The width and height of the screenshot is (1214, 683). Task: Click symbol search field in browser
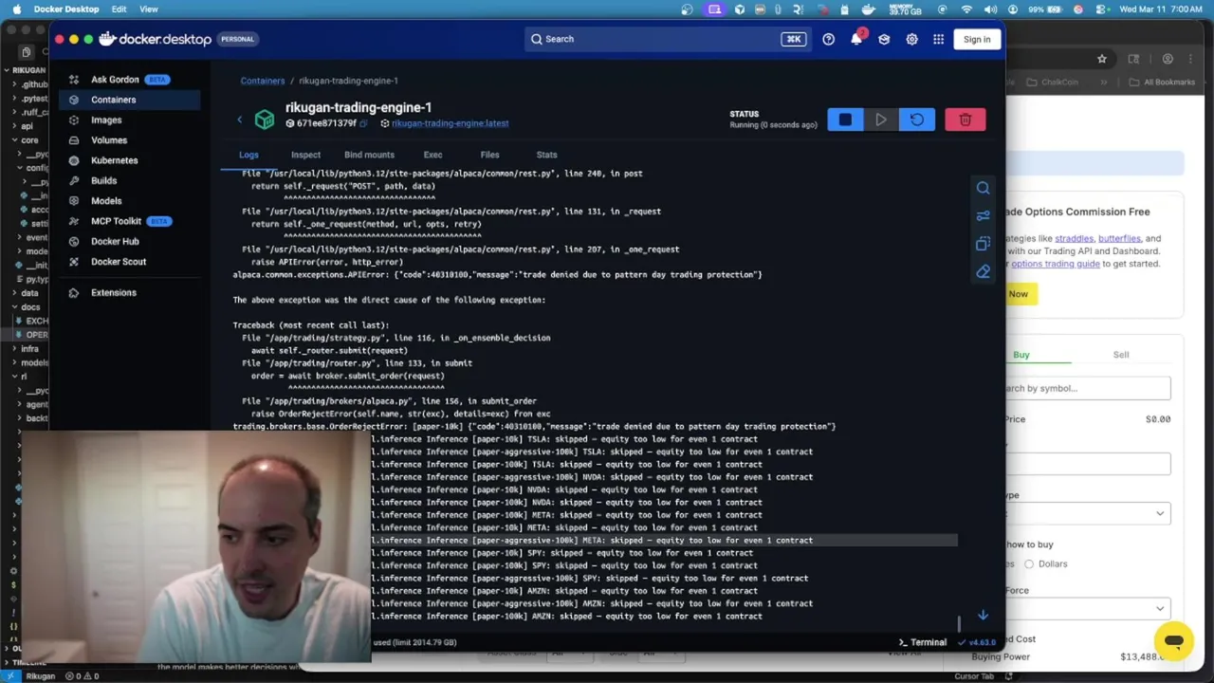(1088, 388)
